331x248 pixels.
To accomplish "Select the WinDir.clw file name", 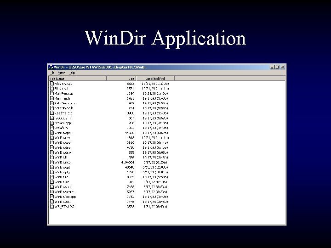I will click(62, 138).
